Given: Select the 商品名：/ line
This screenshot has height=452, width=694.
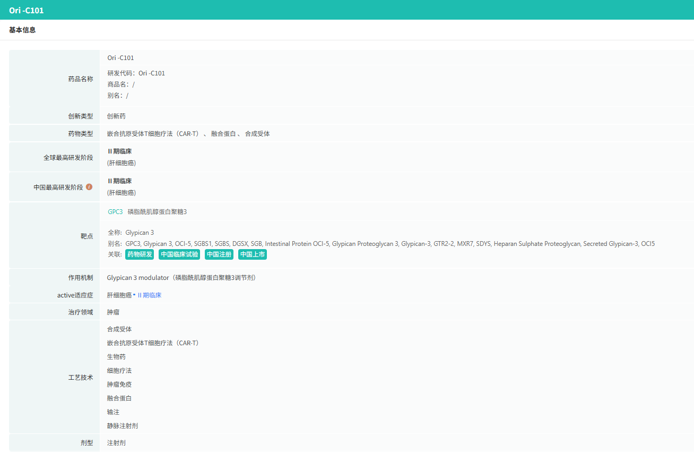Looking at the screenshot, I should 121,84.
